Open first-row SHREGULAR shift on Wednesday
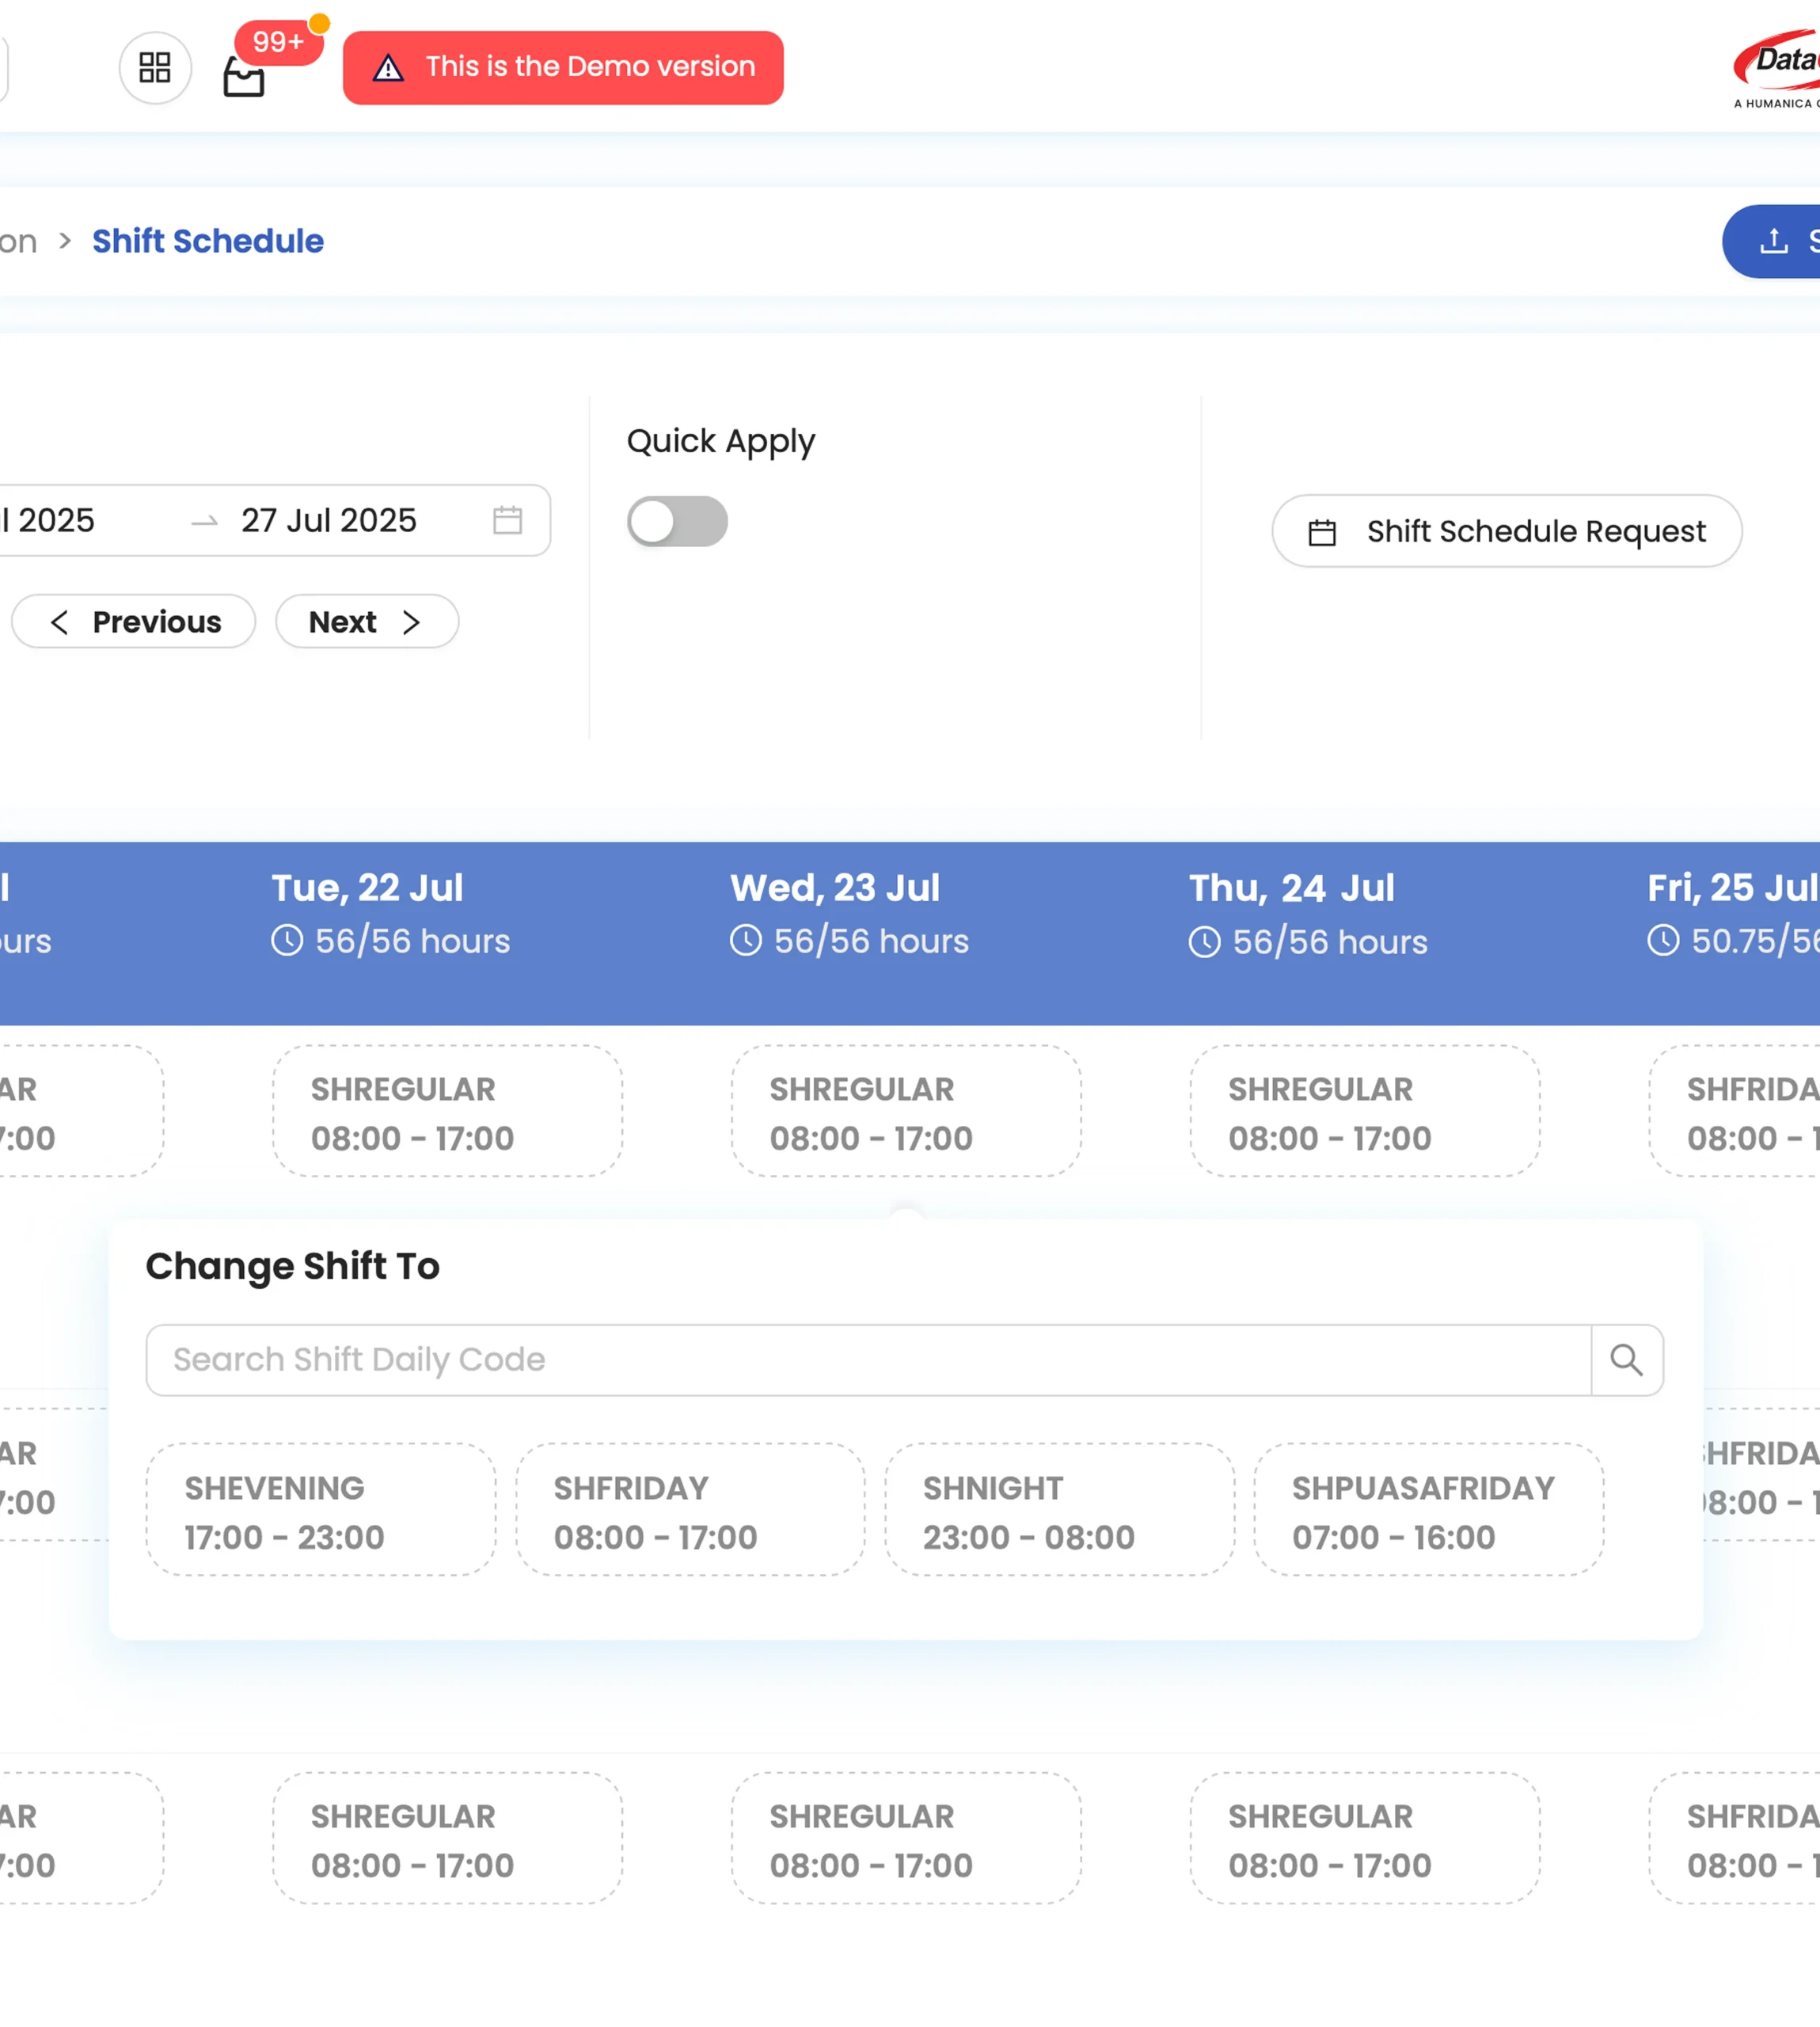The image size is (1820, 2027). pos(906,1111)
